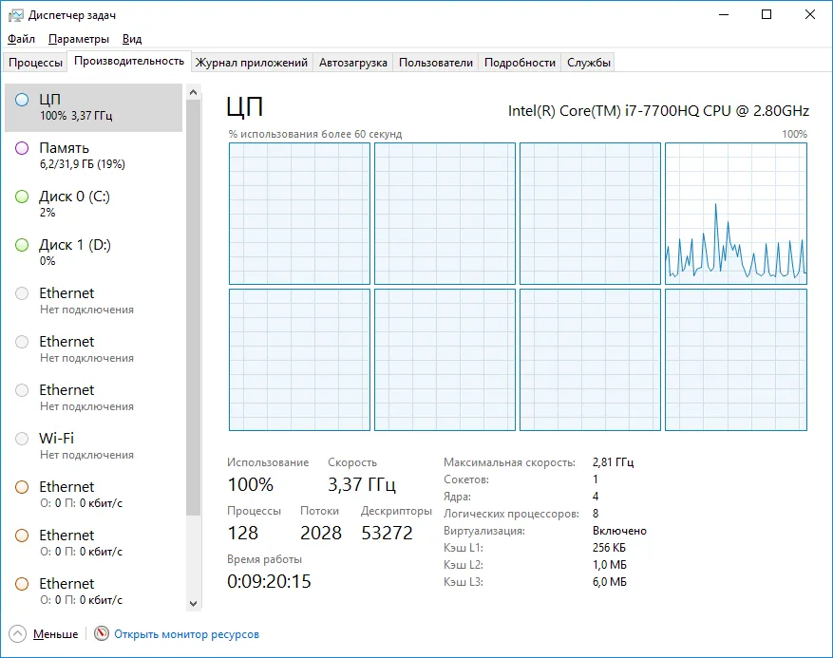Click the Кэш L3 value 6,0 МБ

click(610, 581)
